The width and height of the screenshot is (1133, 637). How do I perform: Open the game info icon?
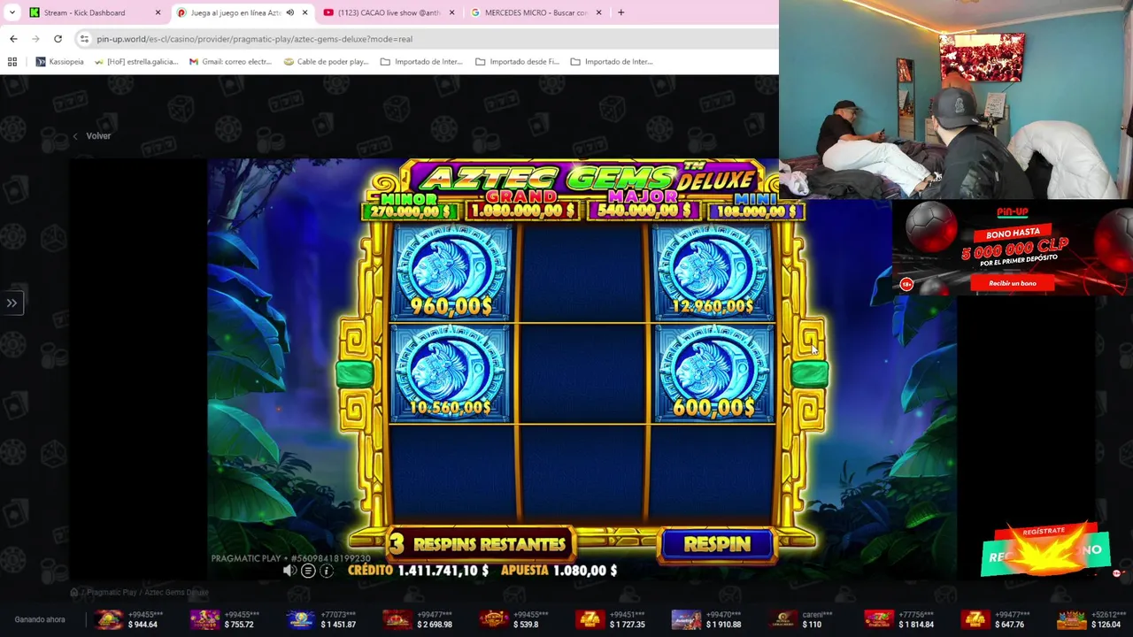pos(327,571)
